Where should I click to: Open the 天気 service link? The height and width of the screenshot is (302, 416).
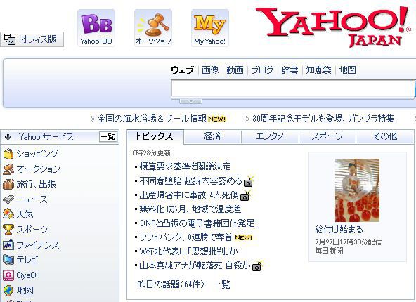[x=25, y=214]
